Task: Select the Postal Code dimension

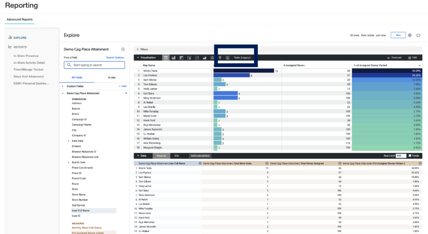Action: [78, 179]
